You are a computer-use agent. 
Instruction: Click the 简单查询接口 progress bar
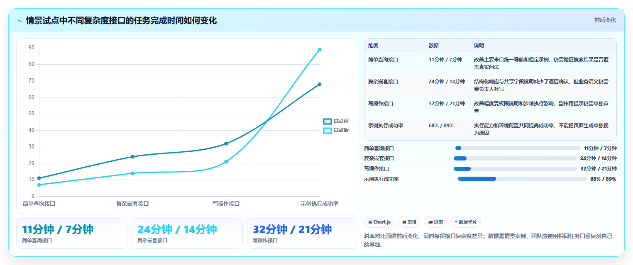pyautogui.click(x=518, y=148)
